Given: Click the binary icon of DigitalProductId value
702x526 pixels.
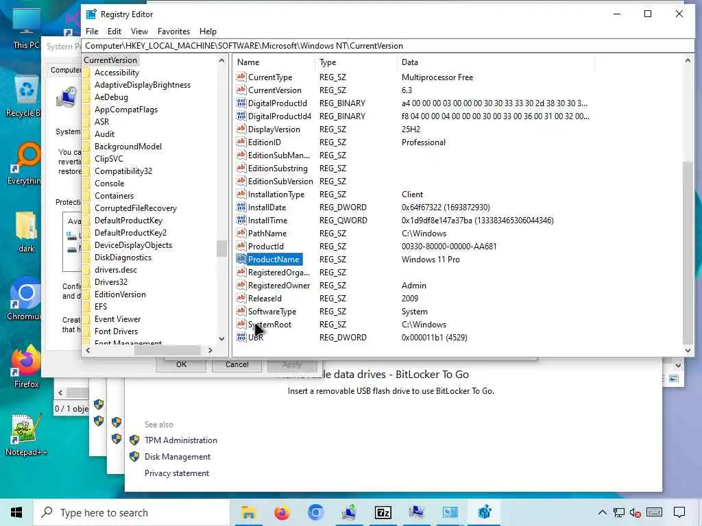Looking at the screenshot, I should point(241,103).
